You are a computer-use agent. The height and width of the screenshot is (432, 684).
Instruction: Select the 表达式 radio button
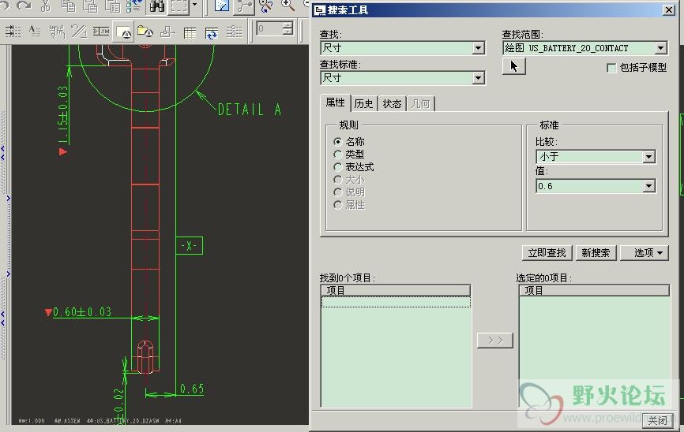tap(337, 167)
